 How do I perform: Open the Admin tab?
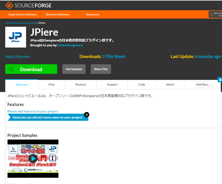pos(170,85)
